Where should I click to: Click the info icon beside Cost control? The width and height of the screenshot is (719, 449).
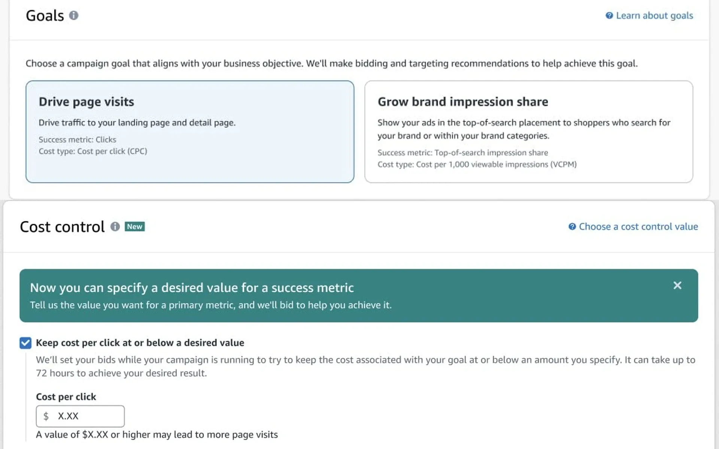115,227
